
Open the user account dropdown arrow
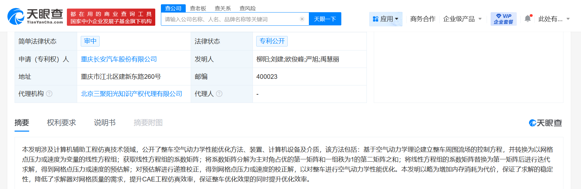pyautogui.click(x=568, y=19)
